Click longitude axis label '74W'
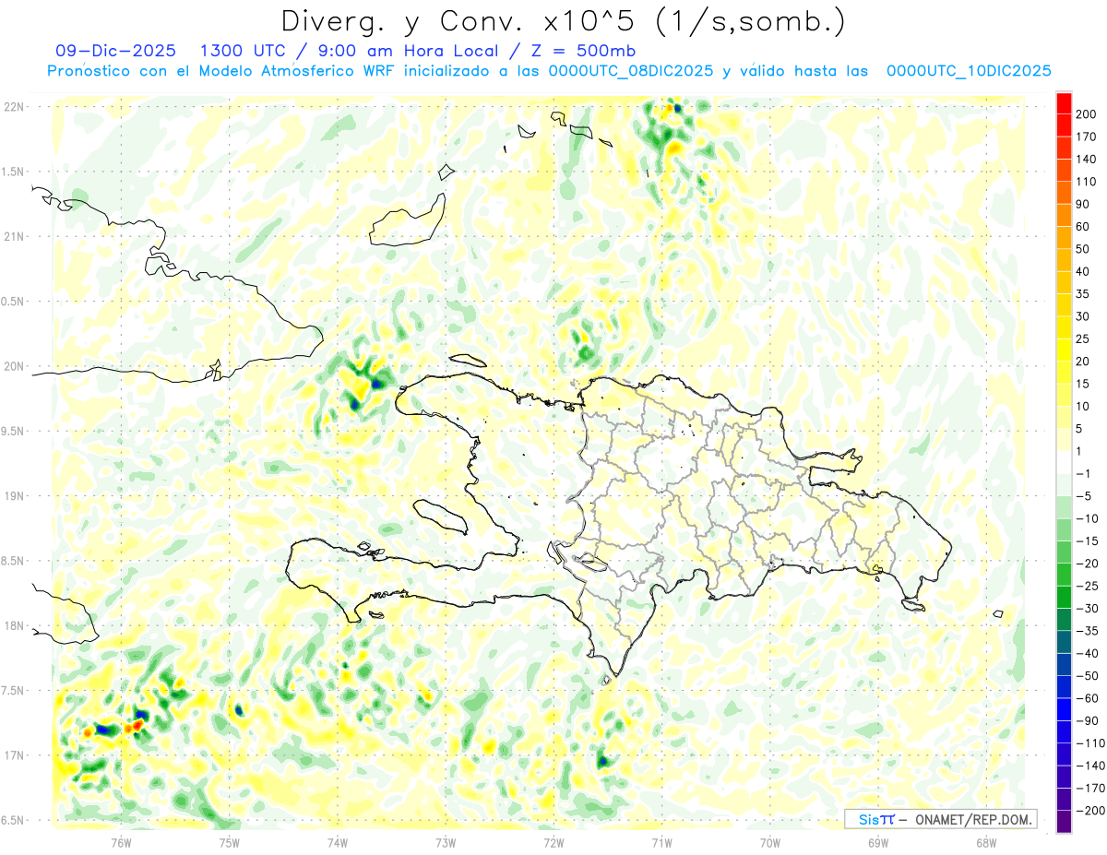1107x855 pixels. pos(337,843)
